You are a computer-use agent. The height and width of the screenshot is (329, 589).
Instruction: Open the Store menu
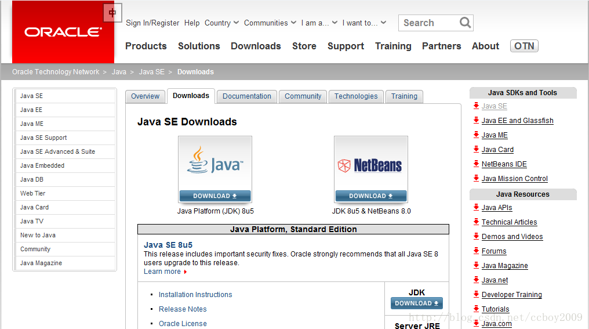(304, 46)
